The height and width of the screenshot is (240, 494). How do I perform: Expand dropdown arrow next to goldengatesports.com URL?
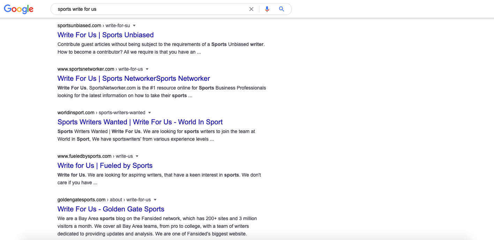click(x=155, y=200)
